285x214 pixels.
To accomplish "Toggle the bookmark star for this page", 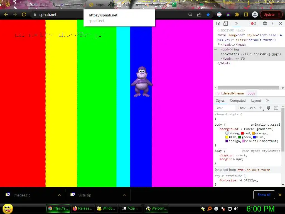I will click(x=208, y=14).
